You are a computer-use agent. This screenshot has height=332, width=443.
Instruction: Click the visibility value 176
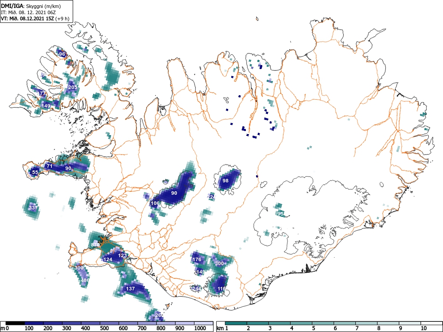[x=197, y=259]
